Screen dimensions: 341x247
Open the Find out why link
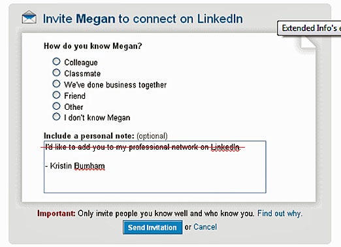click(x=280, y=214)
